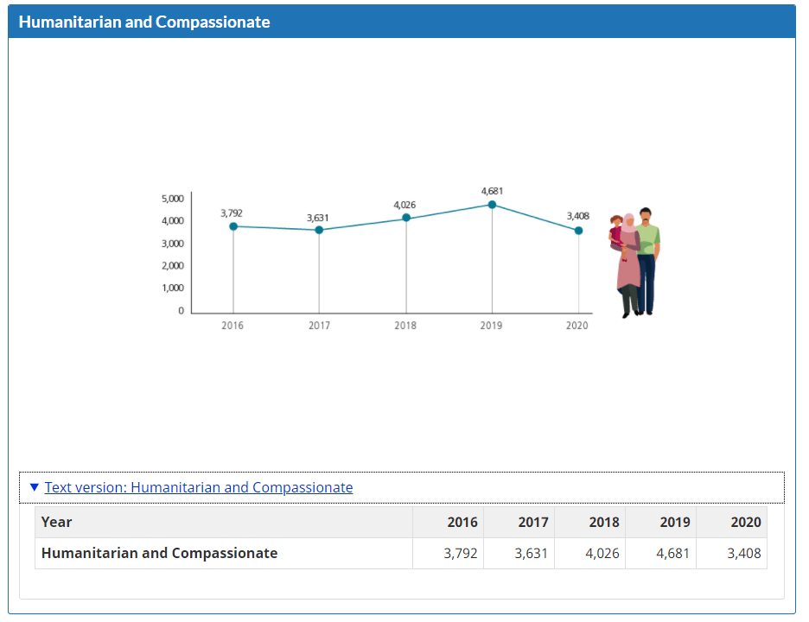Click the Humanitarian and Compassionate row header

(x=160, y=553)
